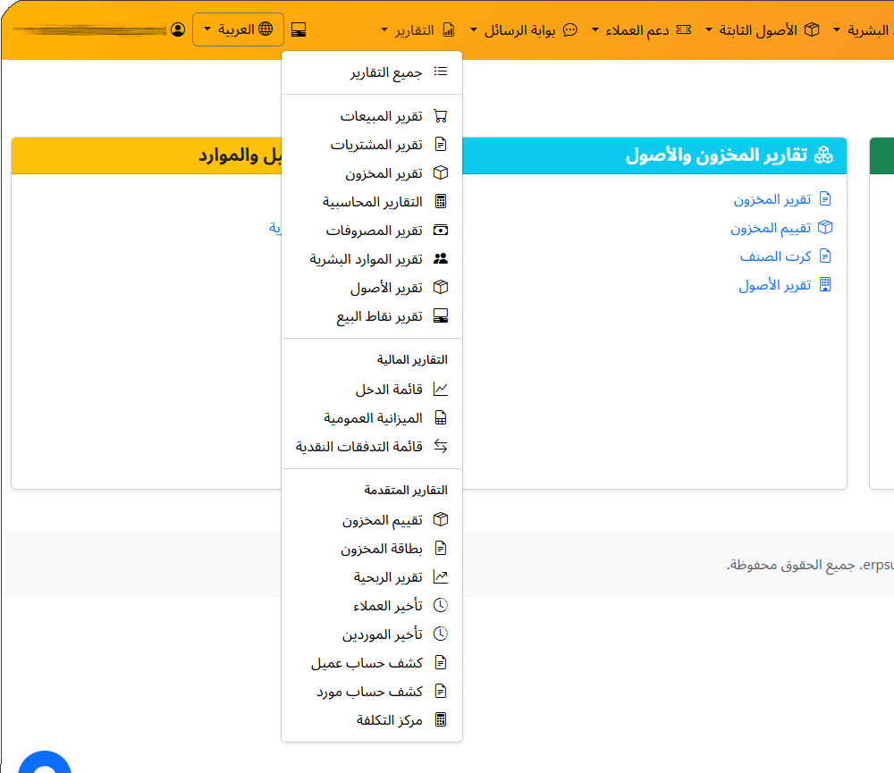The image size is (894, 773).
Task: Select the POS screen icon in the top bar
Action: tap(299, 29)
